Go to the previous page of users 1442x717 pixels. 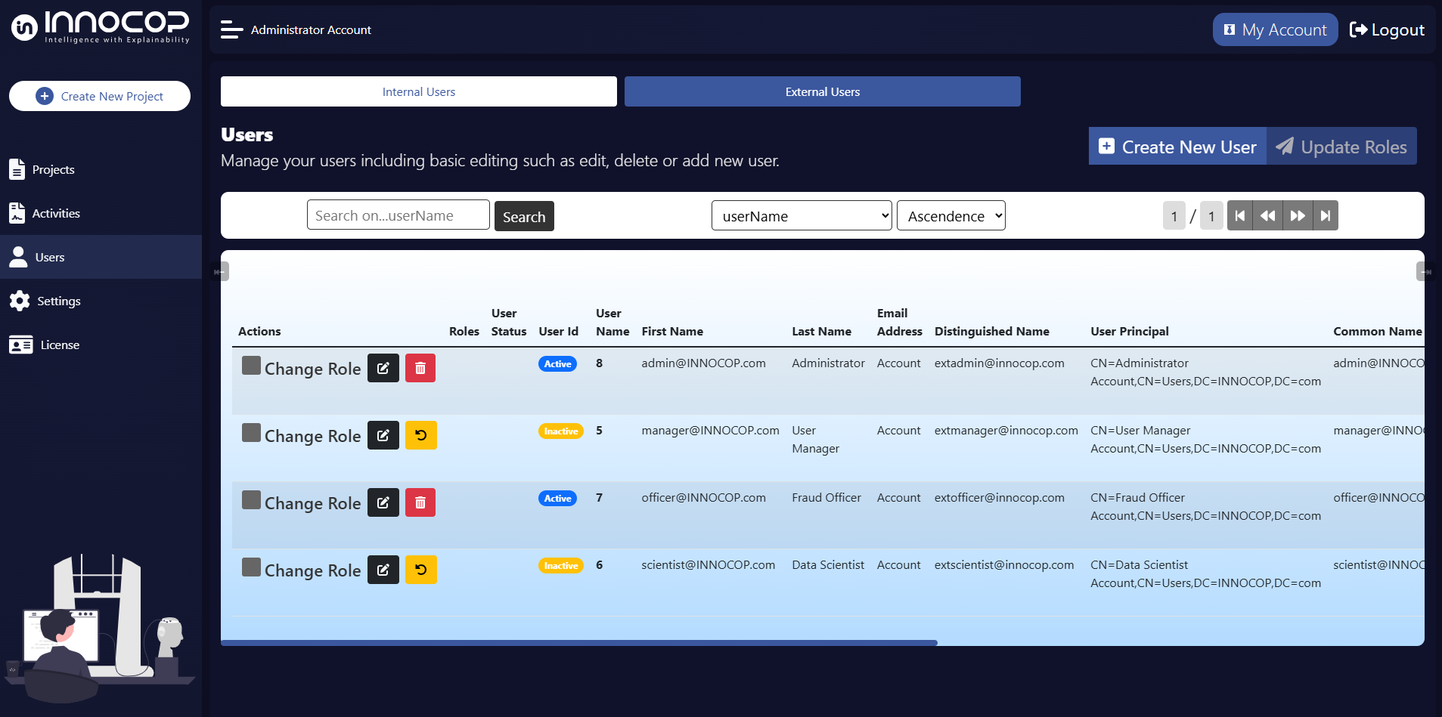pos(1268,215)
